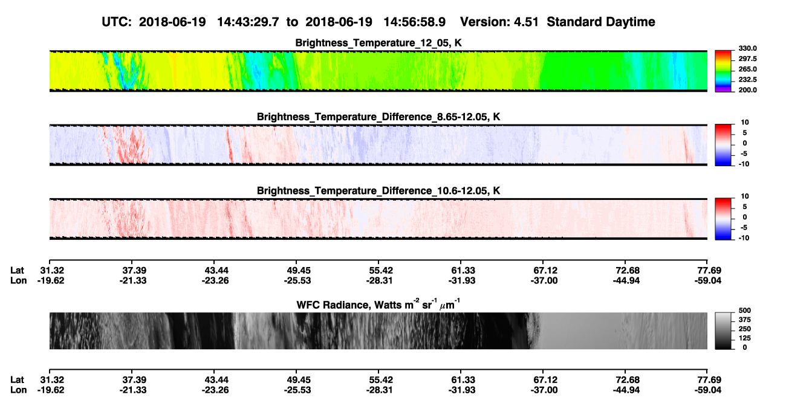The image size is (786, 403).
Task: Click the Brightness_Temperature_12_05, K title
Action: [x=378, y=43]
